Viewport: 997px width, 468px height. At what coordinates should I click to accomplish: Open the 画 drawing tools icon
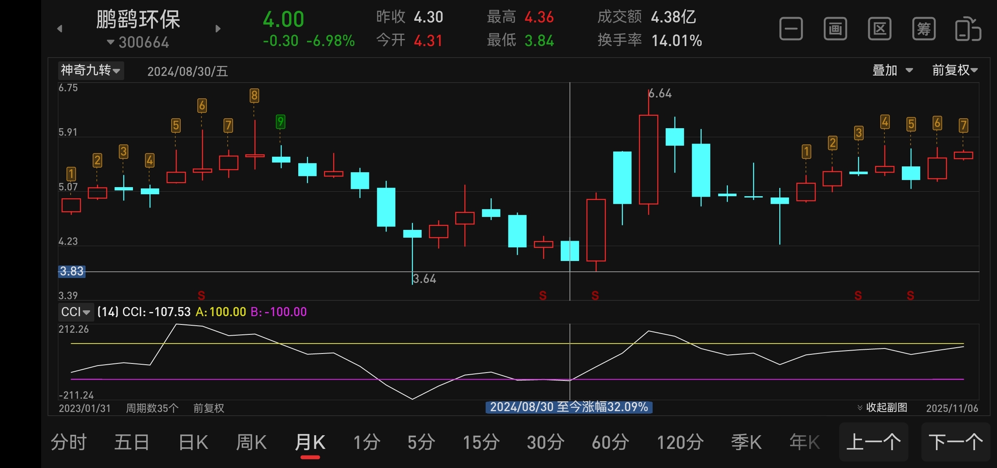835,29
